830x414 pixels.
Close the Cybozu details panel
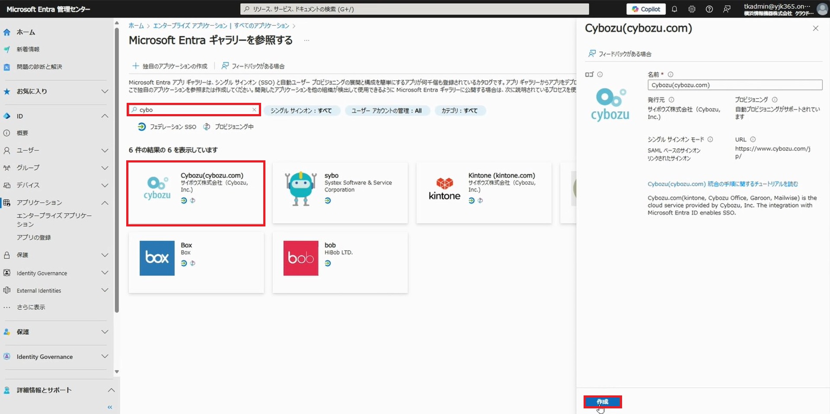tap(815, 29)
